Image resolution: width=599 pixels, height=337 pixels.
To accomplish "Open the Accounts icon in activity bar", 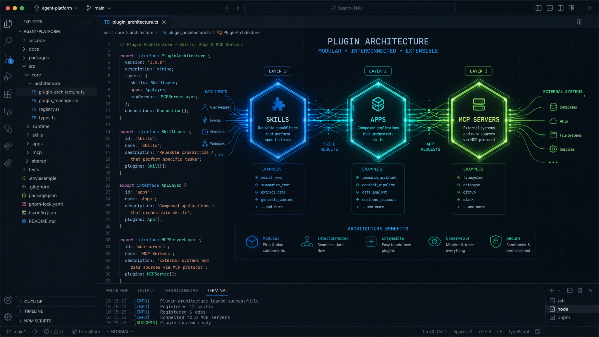I will pyautogui.click(x=8, y=300).
